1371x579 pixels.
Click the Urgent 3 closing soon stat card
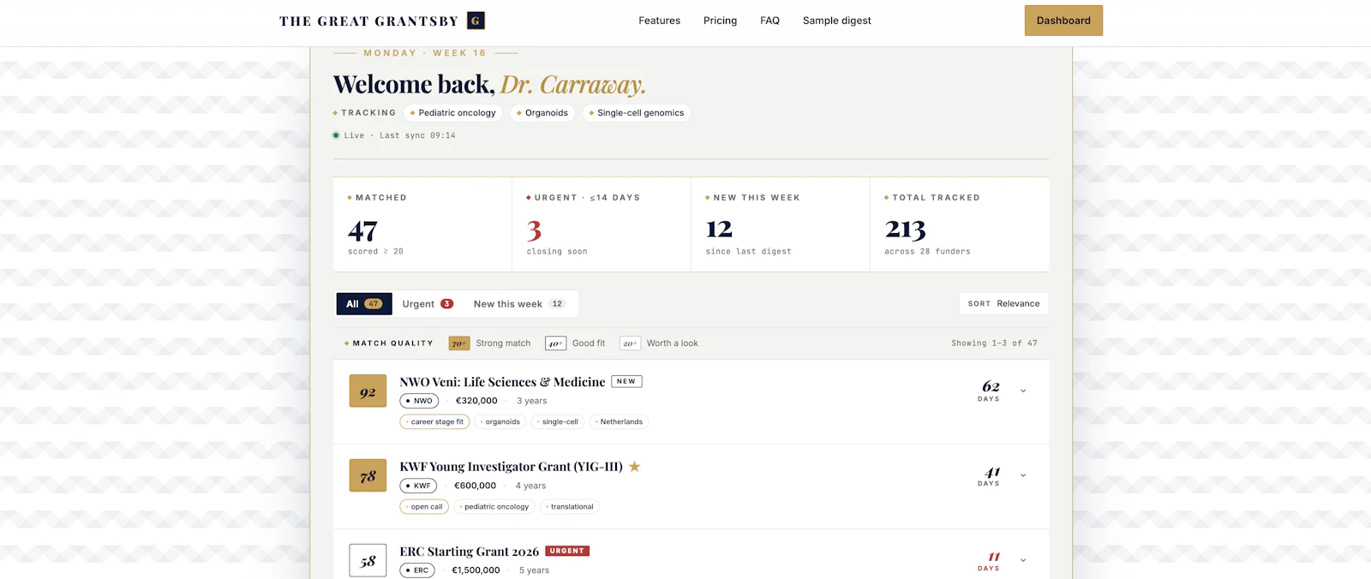pyautogui.click(x=602, y=224)
